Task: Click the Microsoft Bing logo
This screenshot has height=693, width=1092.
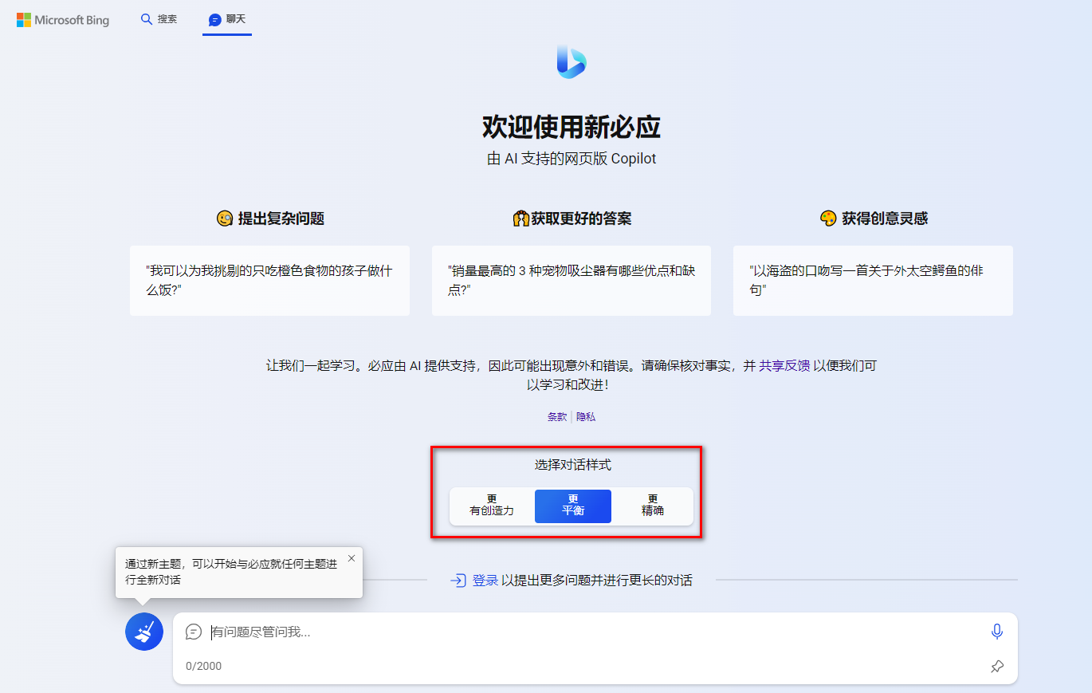Action: pyautogui.click(x=63, y=20)
